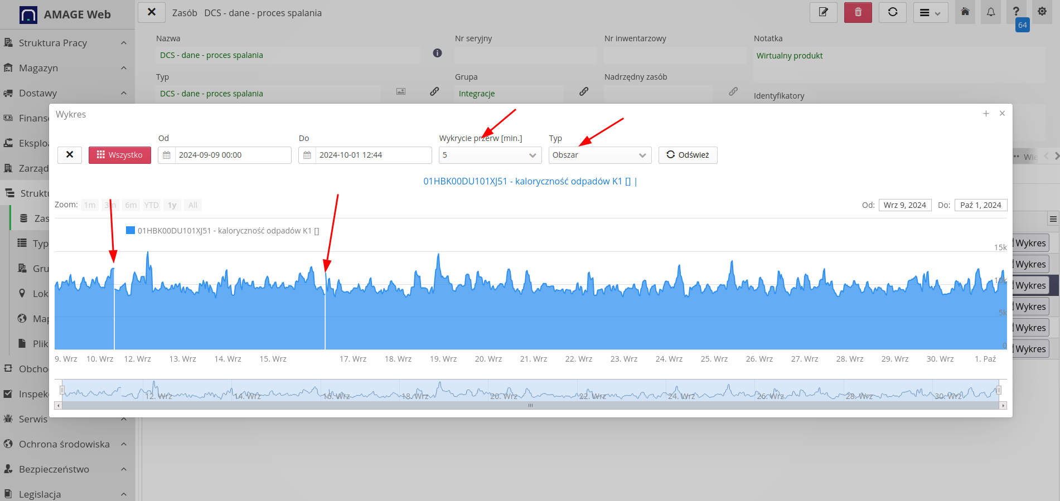This screenshot has width=1060, height=501.
Task: Toggle the kaloryczność odpadów K1 legend series
Action: [223, 231]
